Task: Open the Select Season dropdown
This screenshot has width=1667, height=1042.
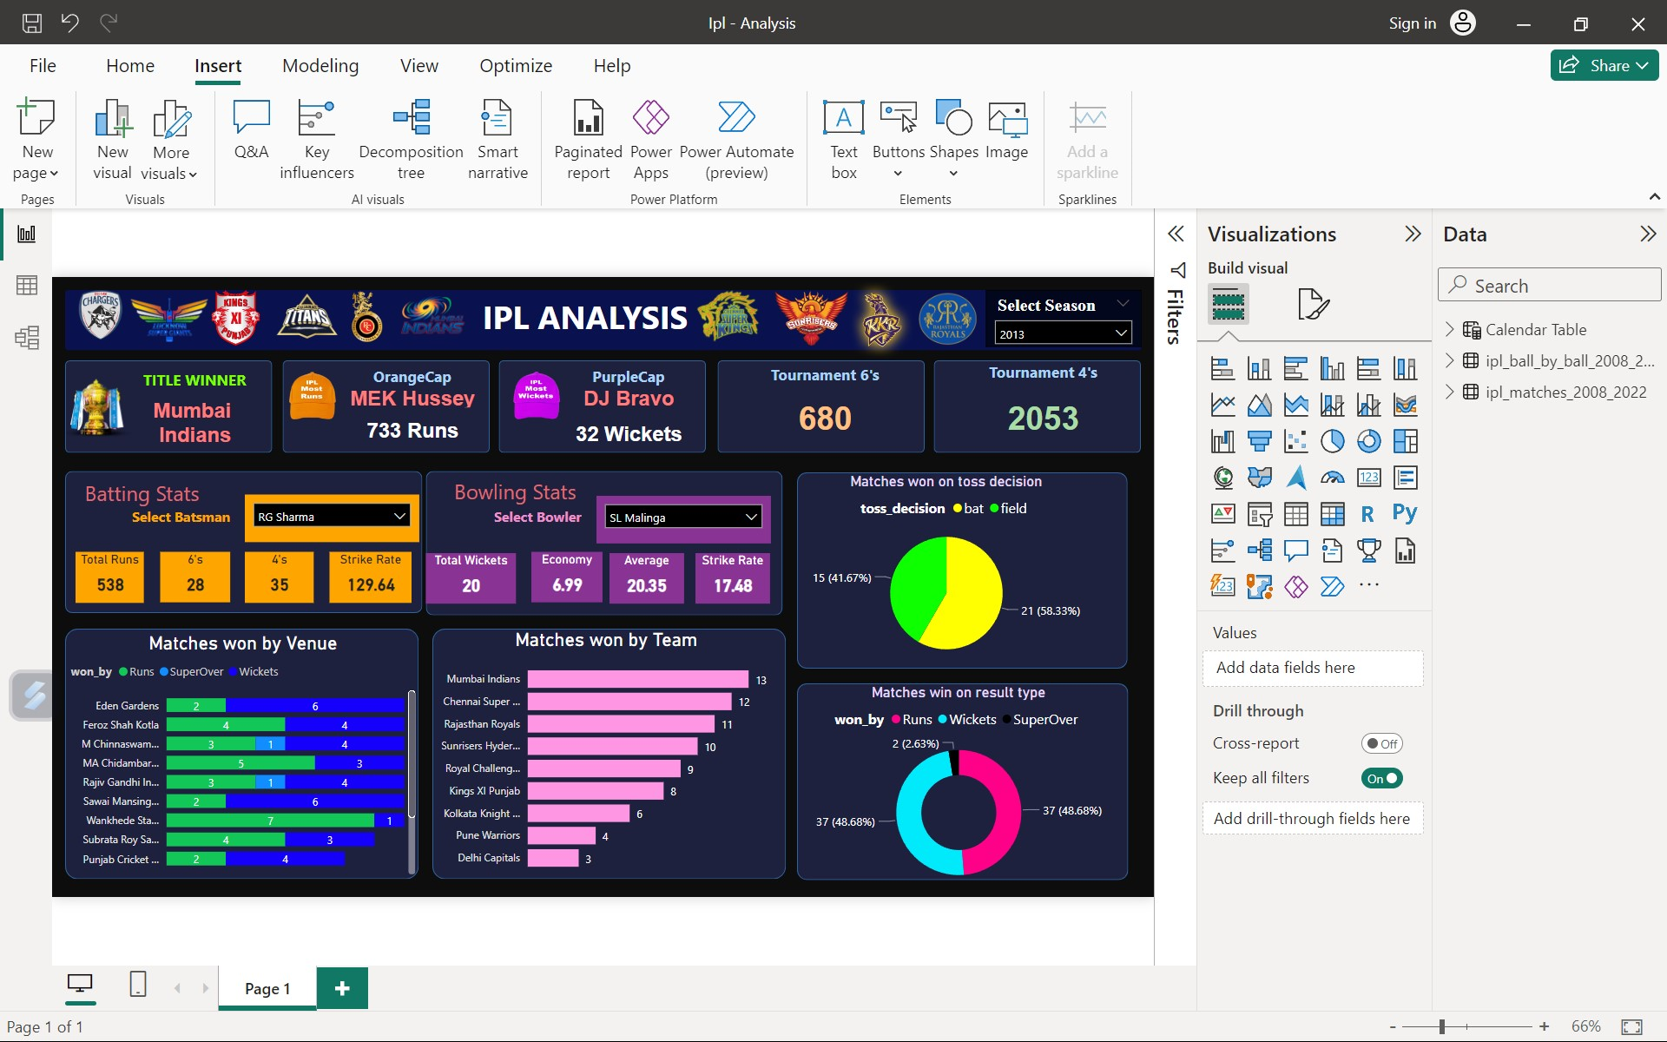Action: (1119, 333)
